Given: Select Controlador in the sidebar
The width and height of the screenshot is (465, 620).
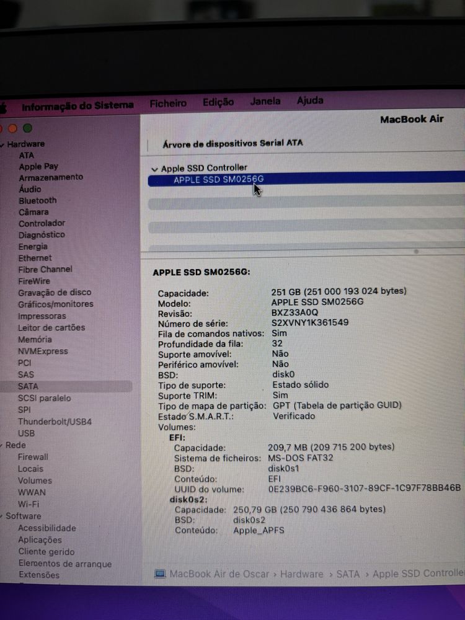Looking at the screenshot, I should point(42,223).
